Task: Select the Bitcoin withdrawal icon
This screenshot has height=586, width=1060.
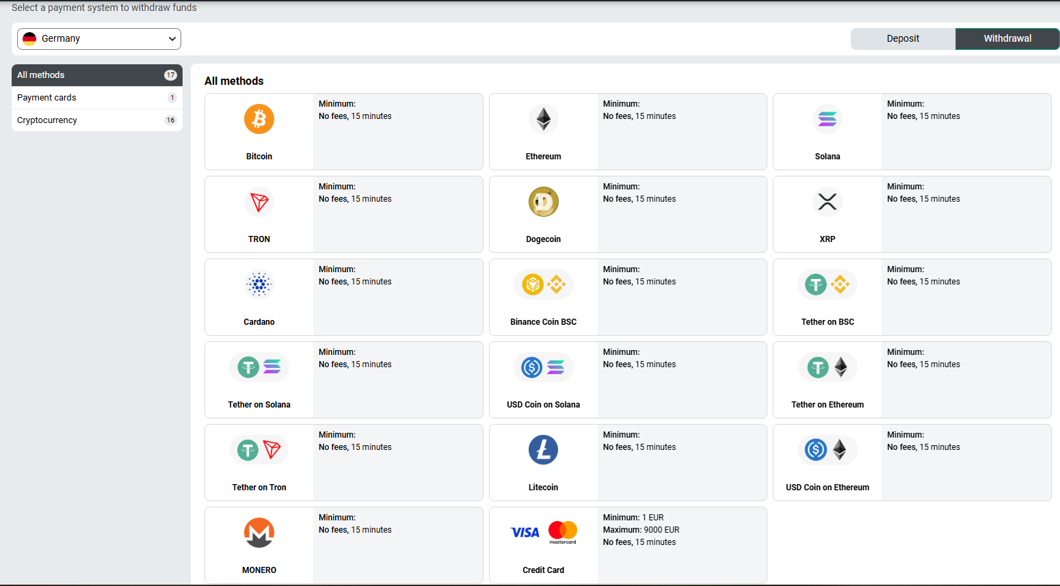Action: [x=259, y=119]
